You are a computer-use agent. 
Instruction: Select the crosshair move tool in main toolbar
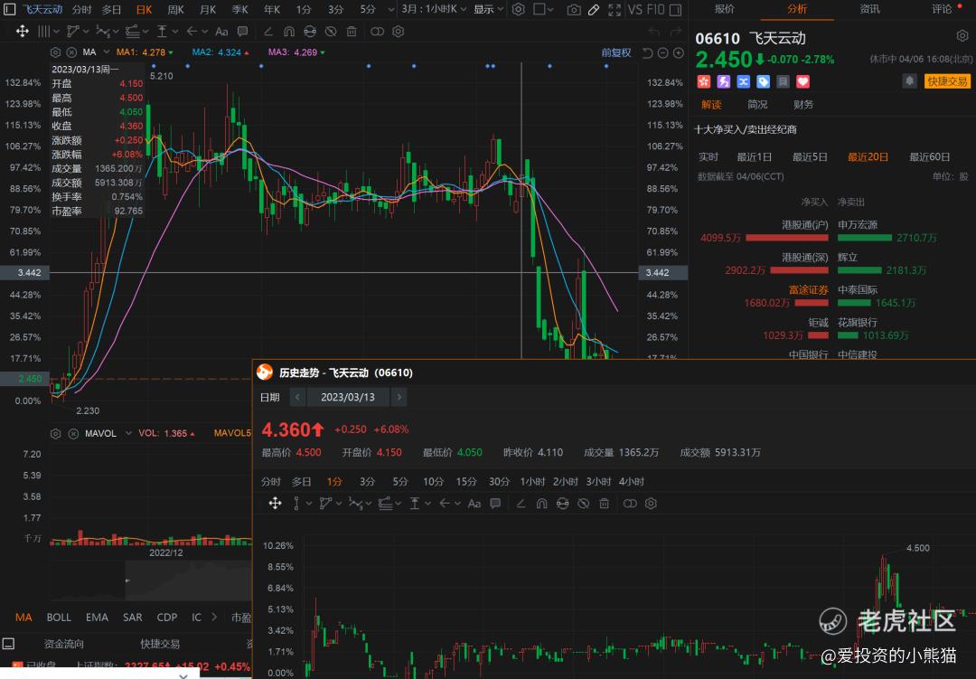(23, 31)
